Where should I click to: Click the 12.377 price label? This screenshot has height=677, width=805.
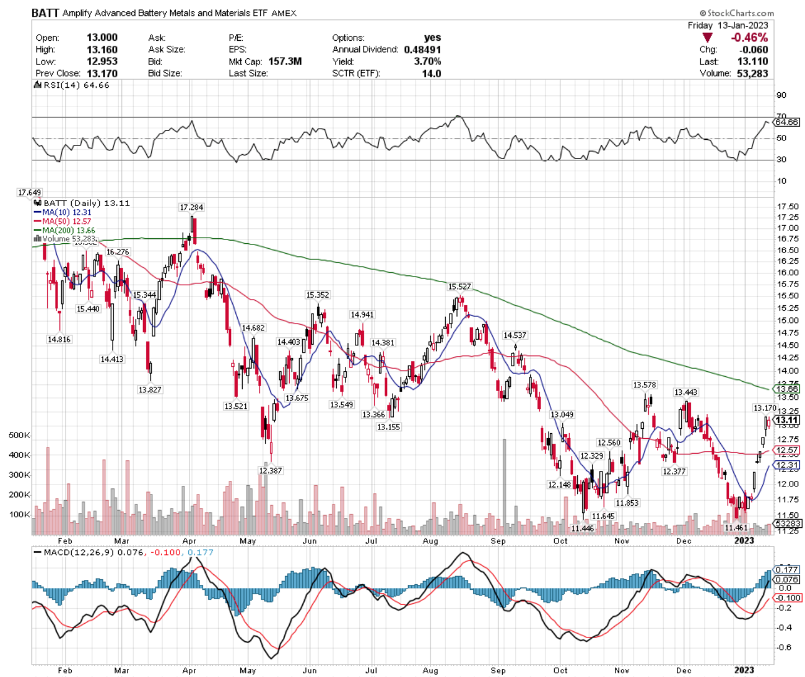(x=674, y=472)
